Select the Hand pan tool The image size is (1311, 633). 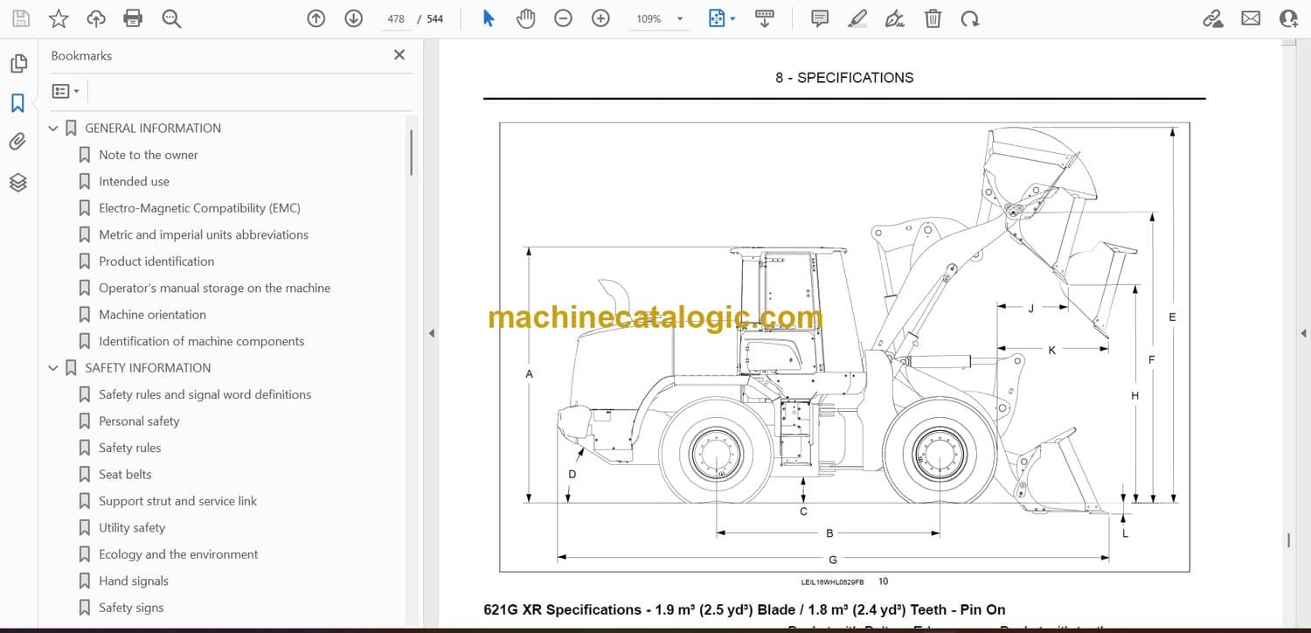[525, 18]
